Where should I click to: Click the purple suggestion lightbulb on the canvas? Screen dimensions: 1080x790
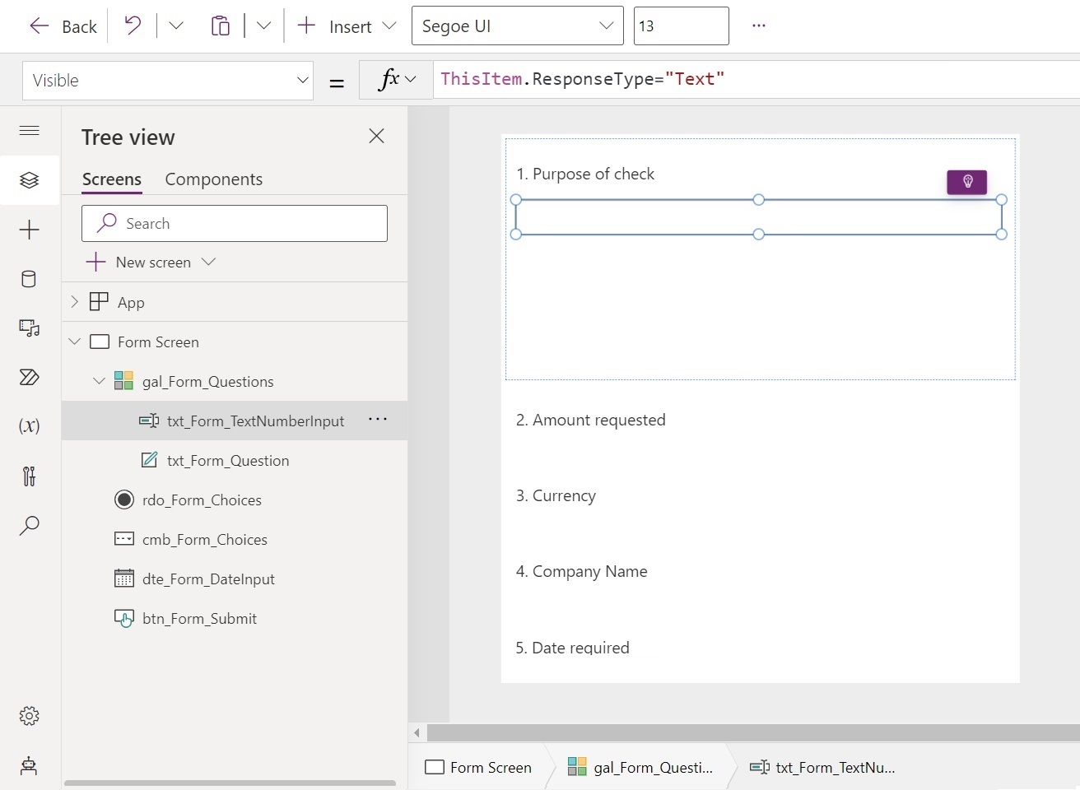coord(966,182)
